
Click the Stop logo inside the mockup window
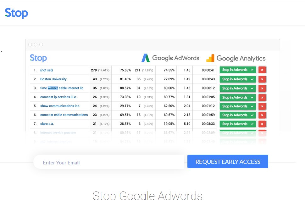coord(38,58)
